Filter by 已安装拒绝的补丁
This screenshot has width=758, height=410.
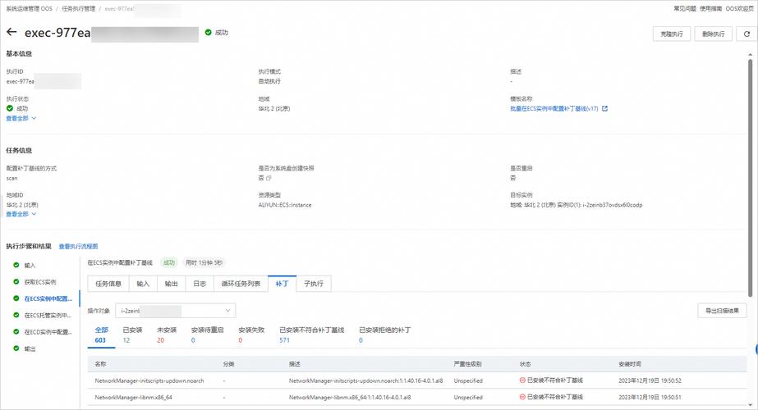(385, 335)
